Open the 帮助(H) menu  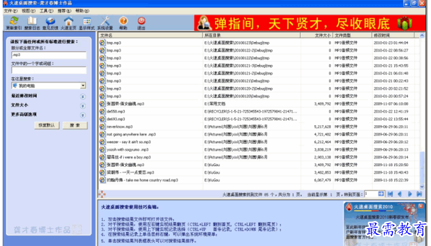pyautogui.click(x=82, y=11)
